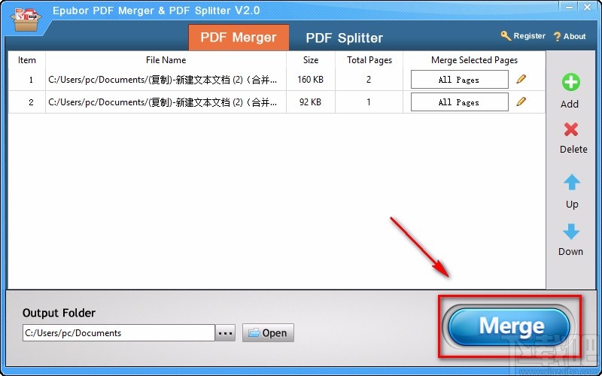Click the red Delete icon
Image resolution: width=602 pixels, height=376 pixels.
571,129
